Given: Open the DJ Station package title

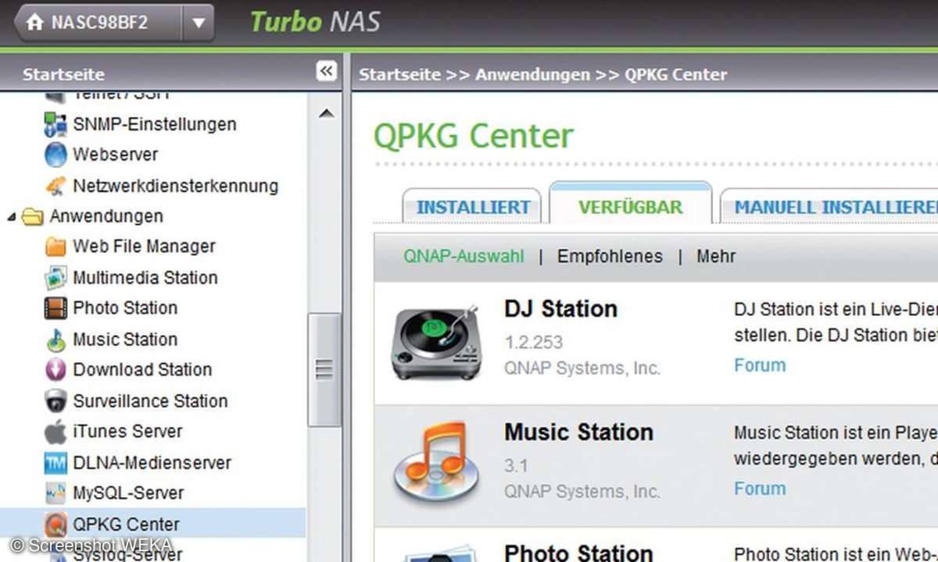Looking at the screenshot, I should (x=560, y=308).
